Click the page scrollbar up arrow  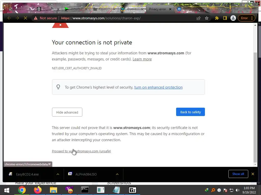click(x=255, y=25)
